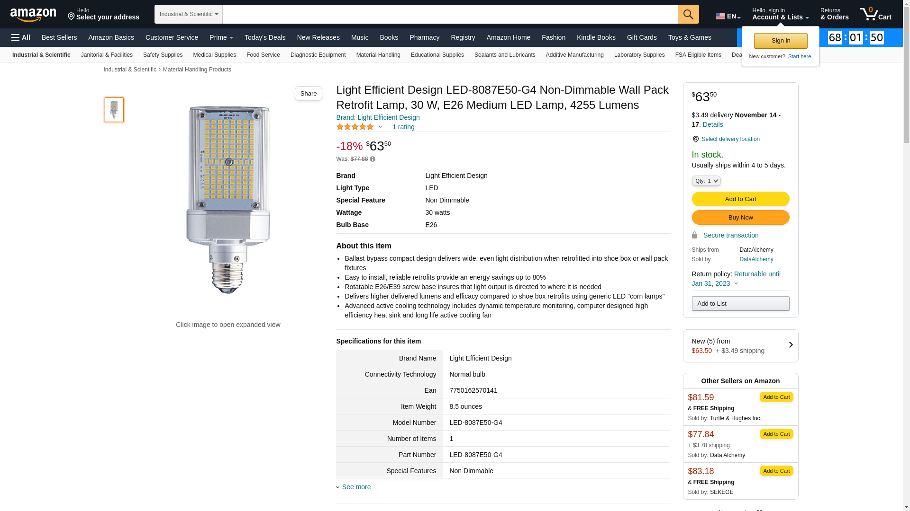Click the price info icon beside $77.88
This screenshot has width=910, height=511.
(373, 159)
